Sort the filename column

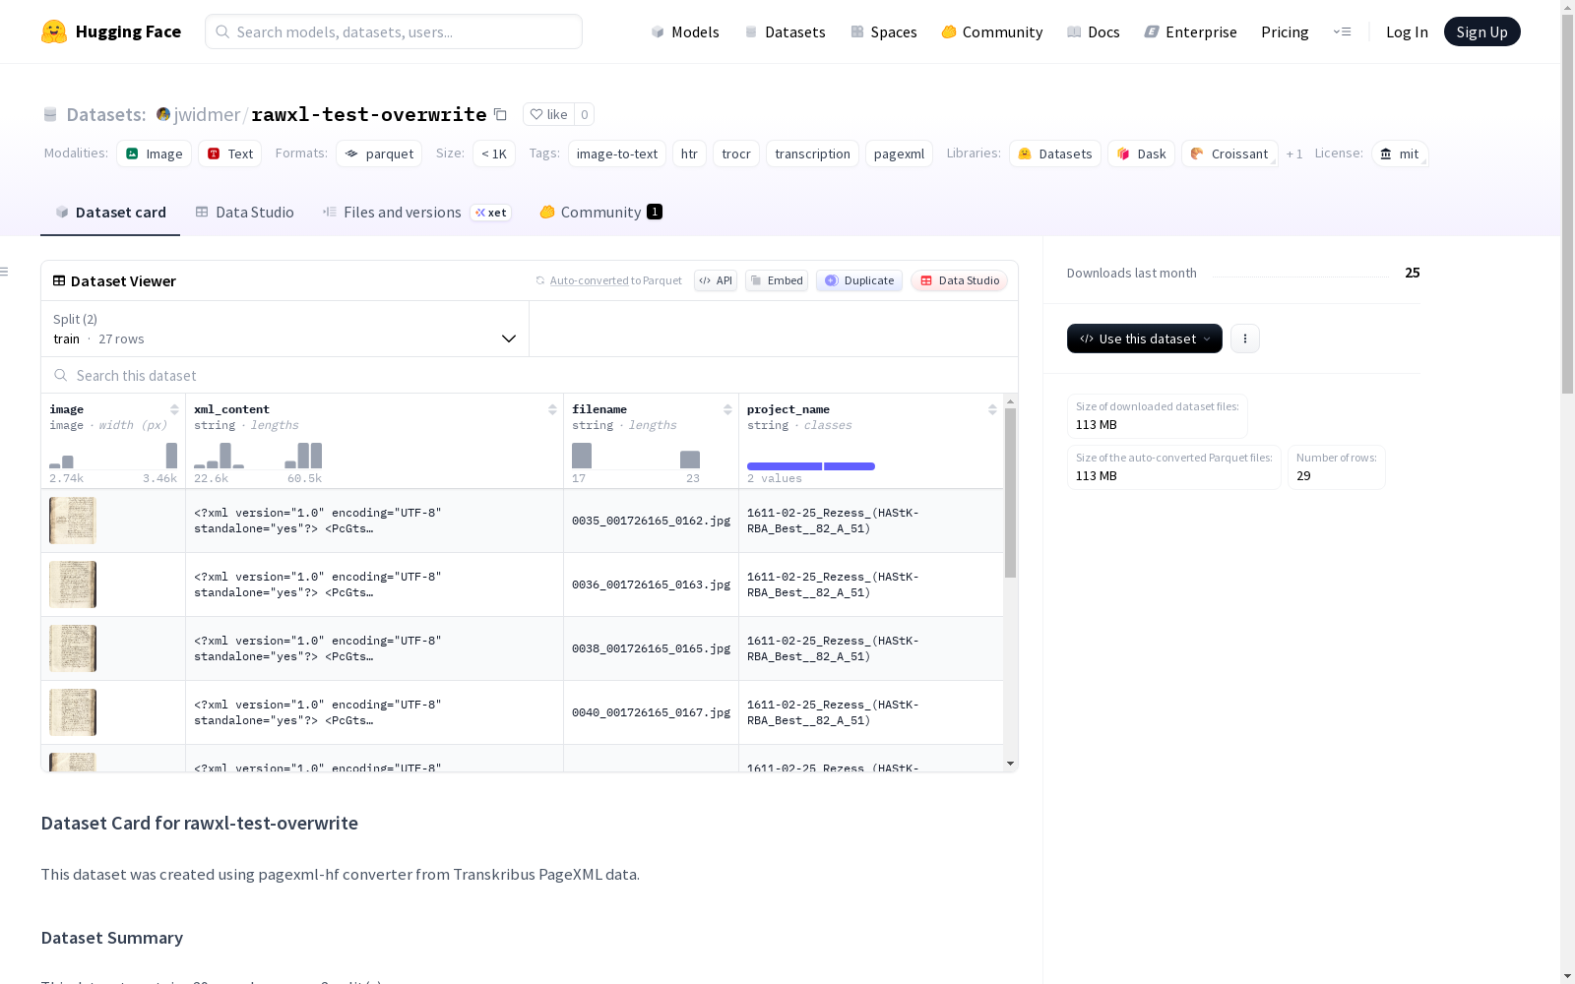click(x=727, y=409)
